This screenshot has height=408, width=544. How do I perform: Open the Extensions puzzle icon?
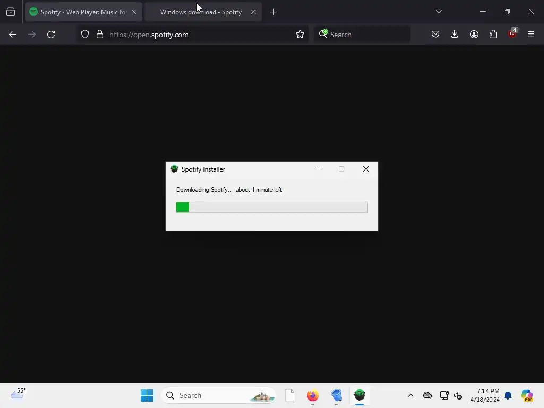point(493,34)
